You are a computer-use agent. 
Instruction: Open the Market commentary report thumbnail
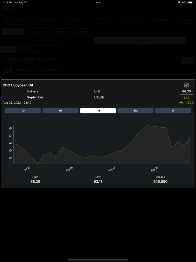8,70
